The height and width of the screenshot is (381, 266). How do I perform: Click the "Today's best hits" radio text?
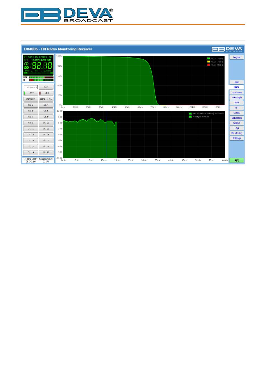pos(41,60)
